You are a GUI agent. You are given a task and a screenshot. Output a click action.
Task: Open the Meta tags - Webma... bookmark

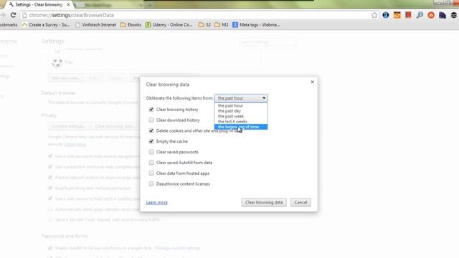point(256,25)
